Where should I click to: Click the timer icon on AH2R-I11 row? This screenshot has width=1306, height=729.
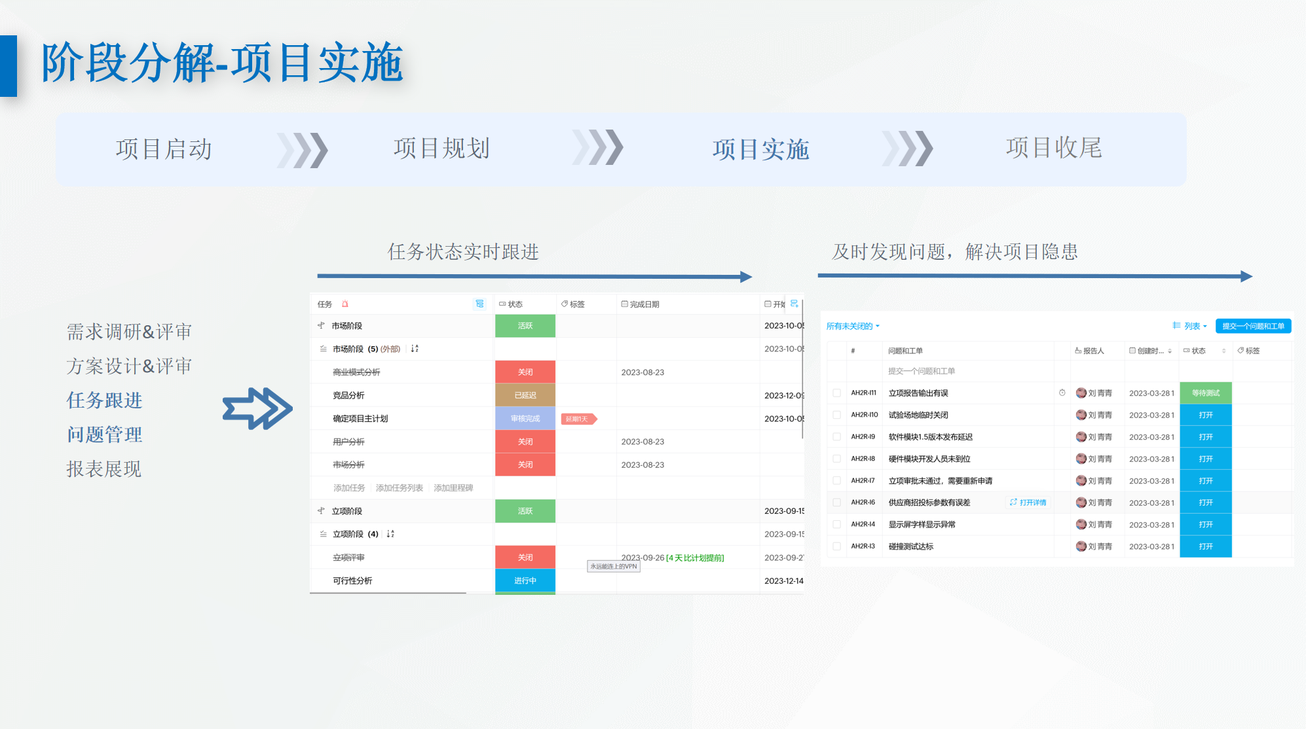pos(1062,393)
